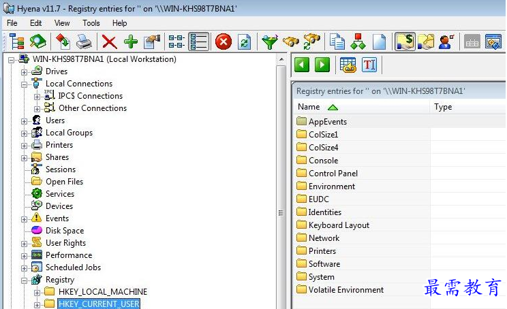This screenshot has height=309, width=507.
Task: Expand the Drives tree node
Action: (x=25, y=71)
